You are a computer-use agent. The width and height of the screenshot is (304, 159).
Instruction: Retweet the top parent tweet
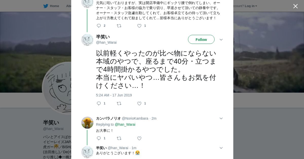pyautogui.click(x=119, y=26)
